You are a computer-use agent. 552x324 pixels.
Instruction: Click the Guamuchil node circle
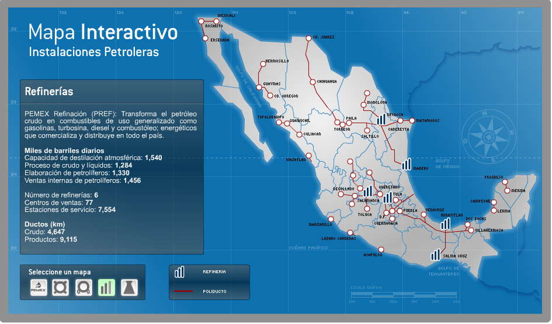click(x=287, y=124)
